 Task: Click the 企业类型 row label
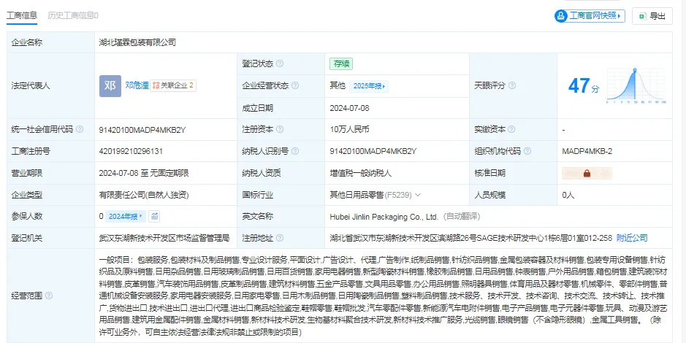pyautogui.click(x=27, y=195)
